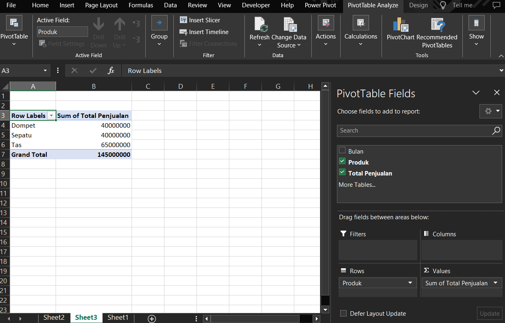This screenshot has width=505, height=323.
Task: Click the Update button
Action: click(490, 313)
